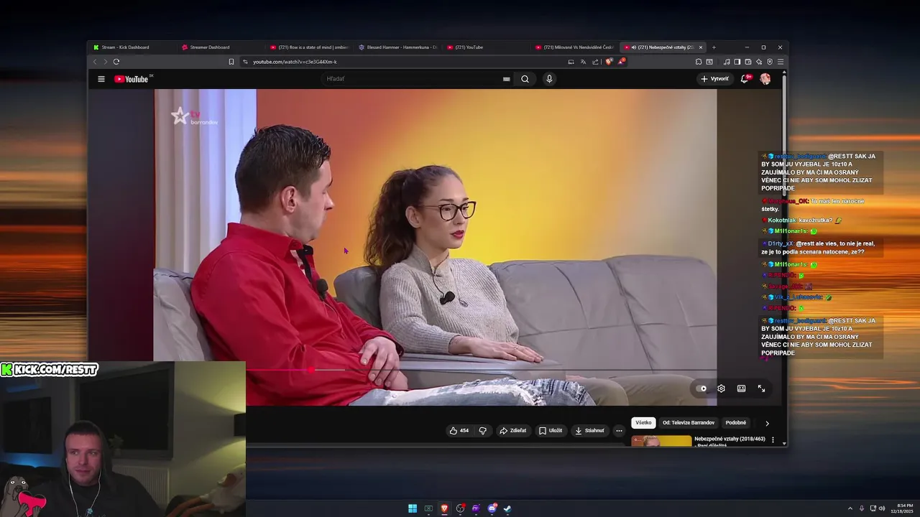Open account avatar menu on YouTube
This screenshot has height=517, width=920.
tap(765, 79)
